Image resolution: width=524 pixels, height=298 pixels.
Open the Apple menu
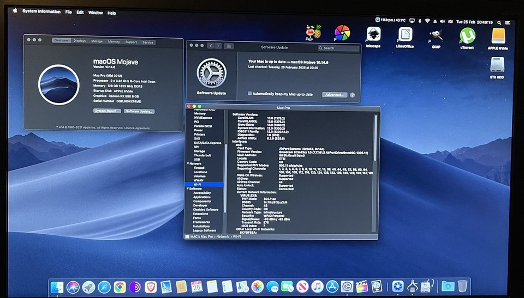point(15,11)
